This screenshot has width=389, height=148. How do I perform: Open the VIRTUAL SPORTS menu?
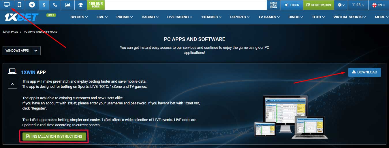coord(349,17)
